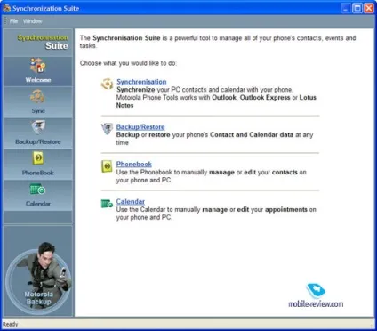
Task: Click the icon beside the Synchronisation link
Action: (107, 84)
